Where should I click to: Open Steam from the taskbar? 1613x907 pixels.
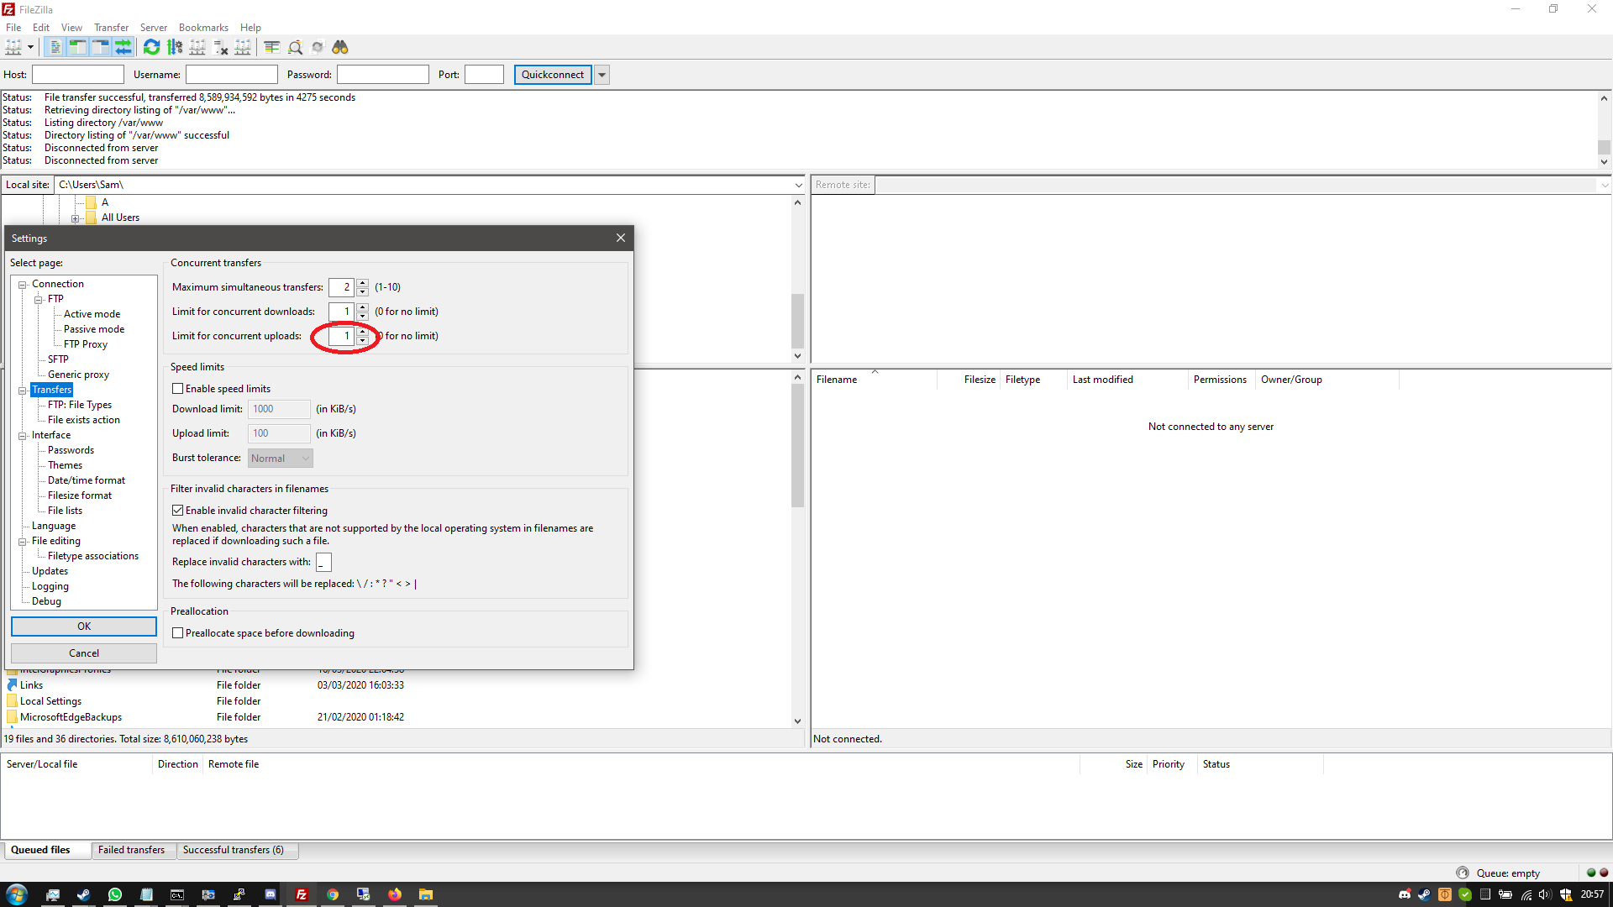pyautogui.click(x=84, y=894)
